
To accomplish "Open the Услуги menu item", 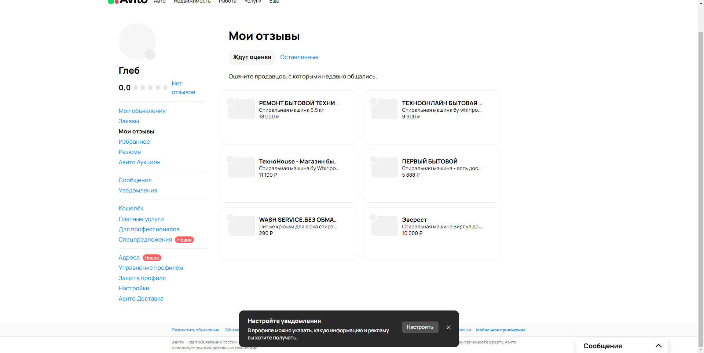I will pos(253,1).
